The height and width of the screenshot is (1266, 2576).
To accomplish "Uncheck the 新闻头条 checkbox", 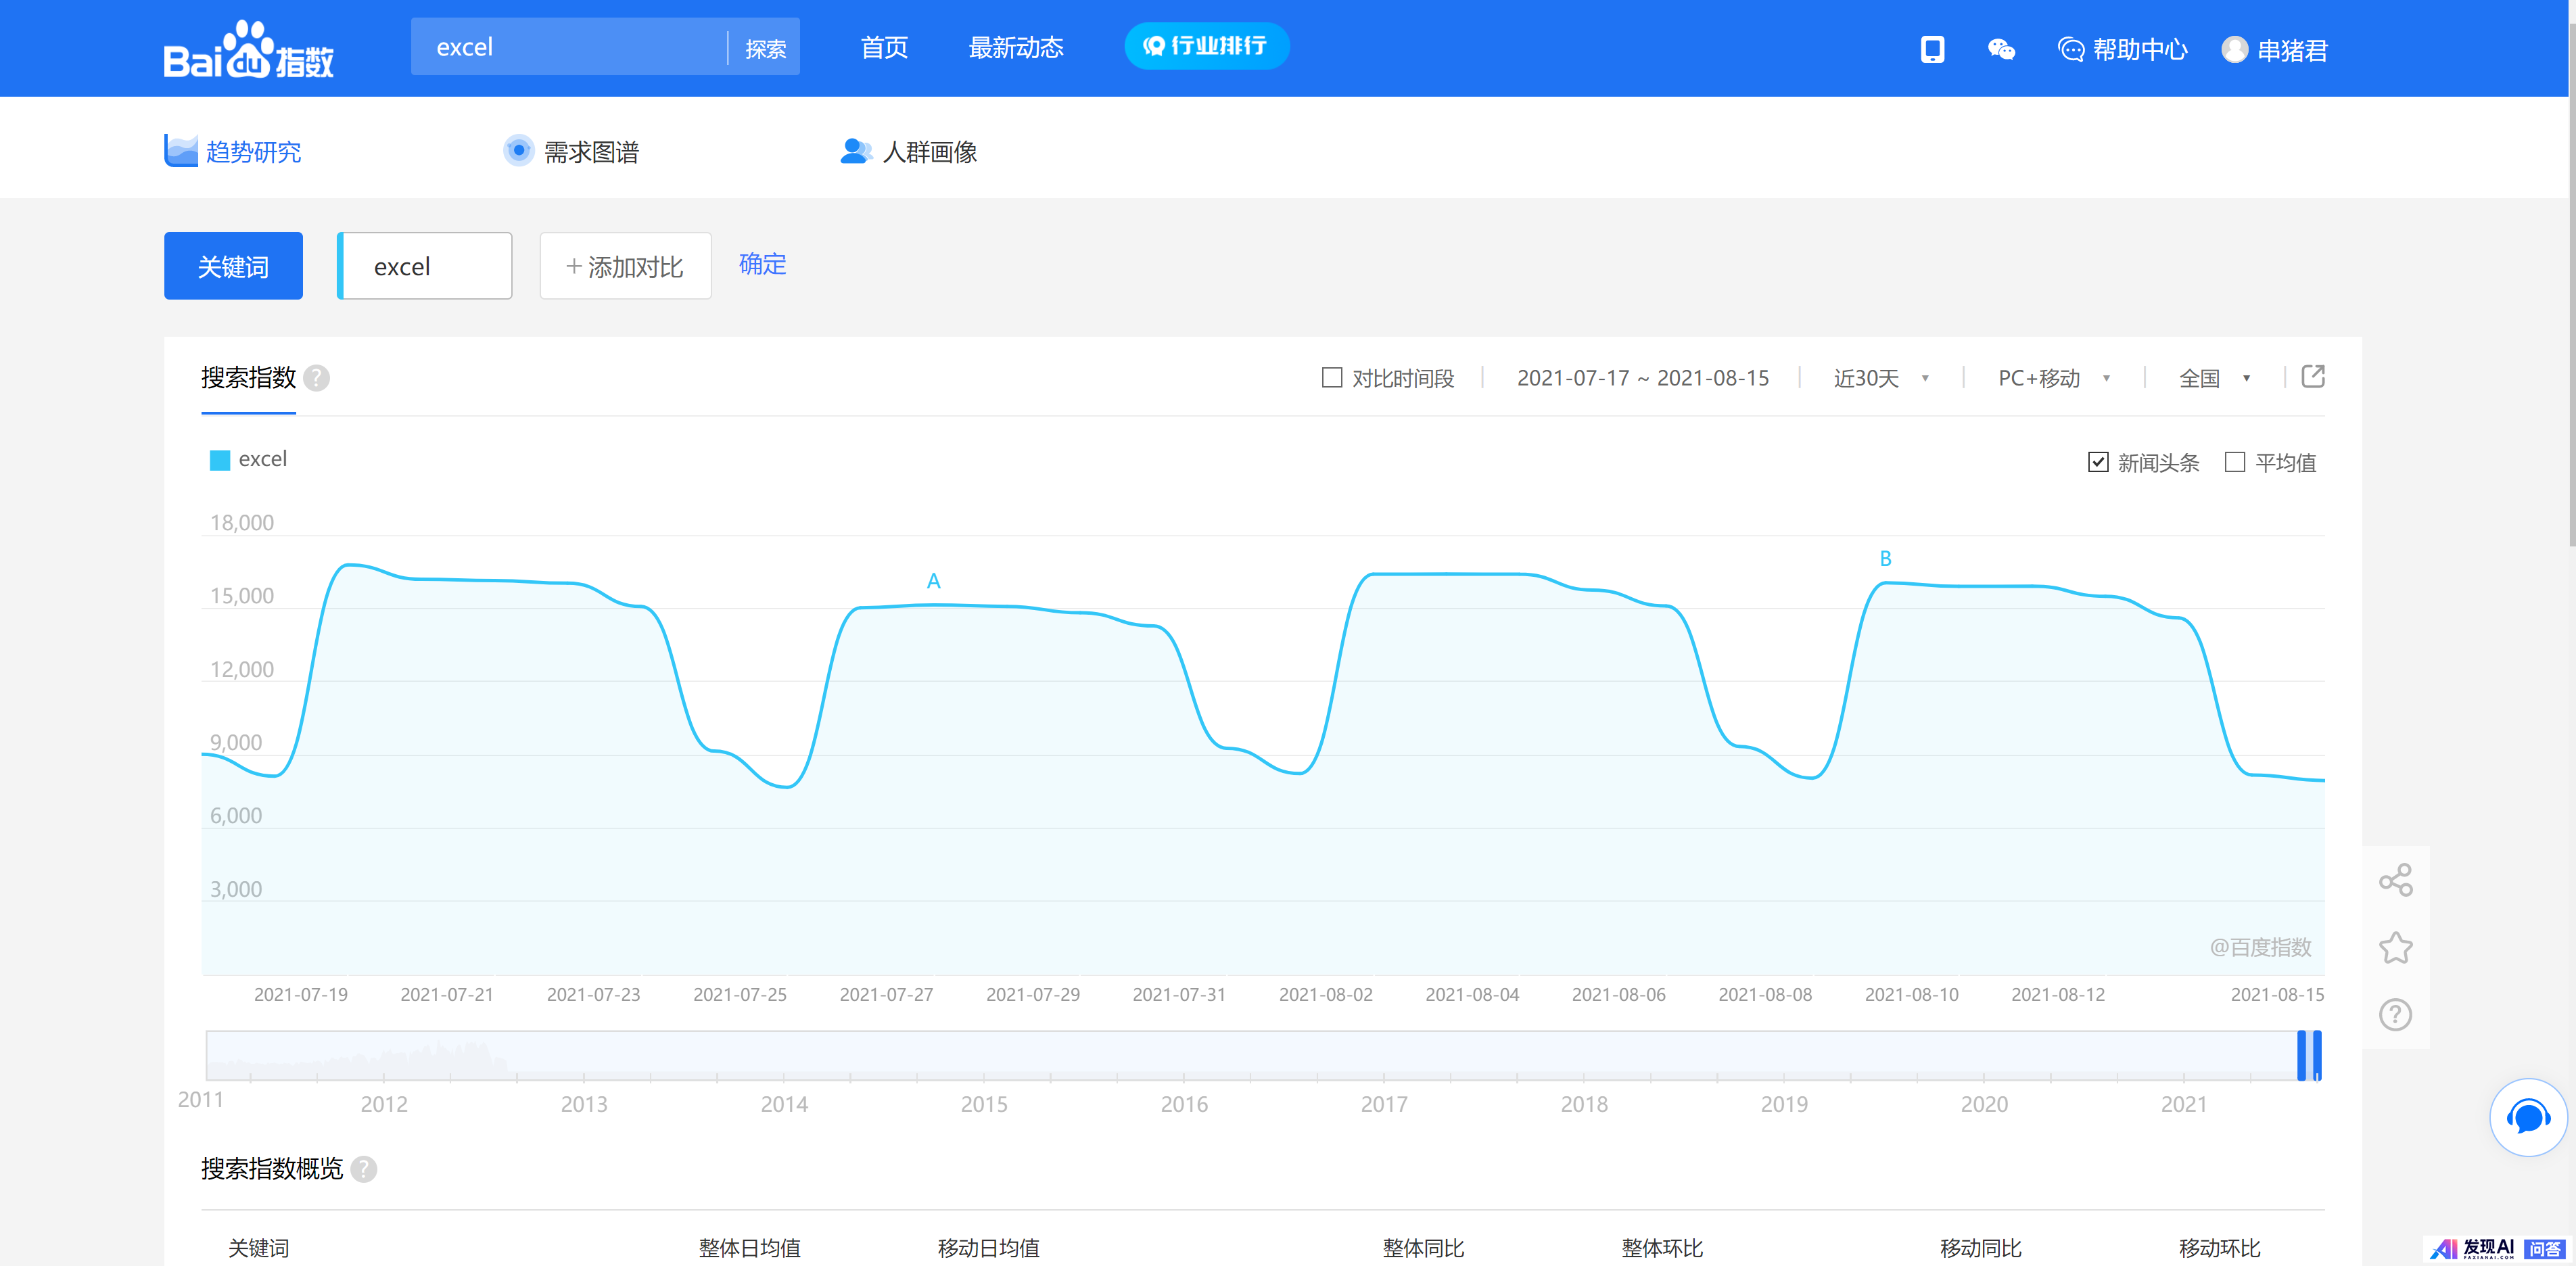I will (x=2098, y=462).
